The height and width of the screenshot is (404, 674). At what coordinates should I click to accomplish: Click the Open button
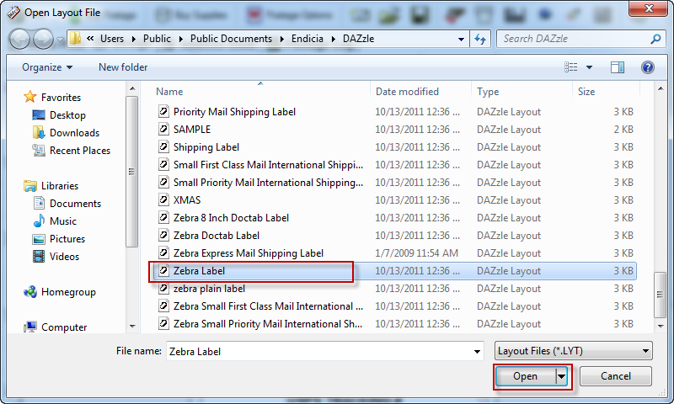[525, 376]
